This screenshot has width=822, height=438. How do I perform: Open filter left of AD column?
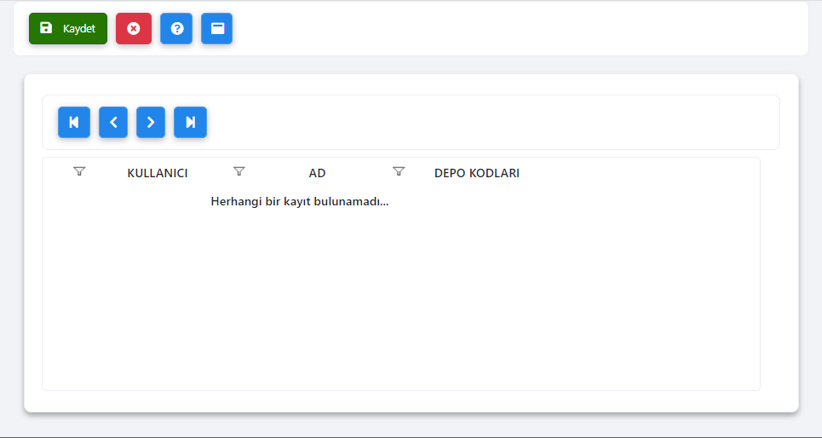click(239, 172)
